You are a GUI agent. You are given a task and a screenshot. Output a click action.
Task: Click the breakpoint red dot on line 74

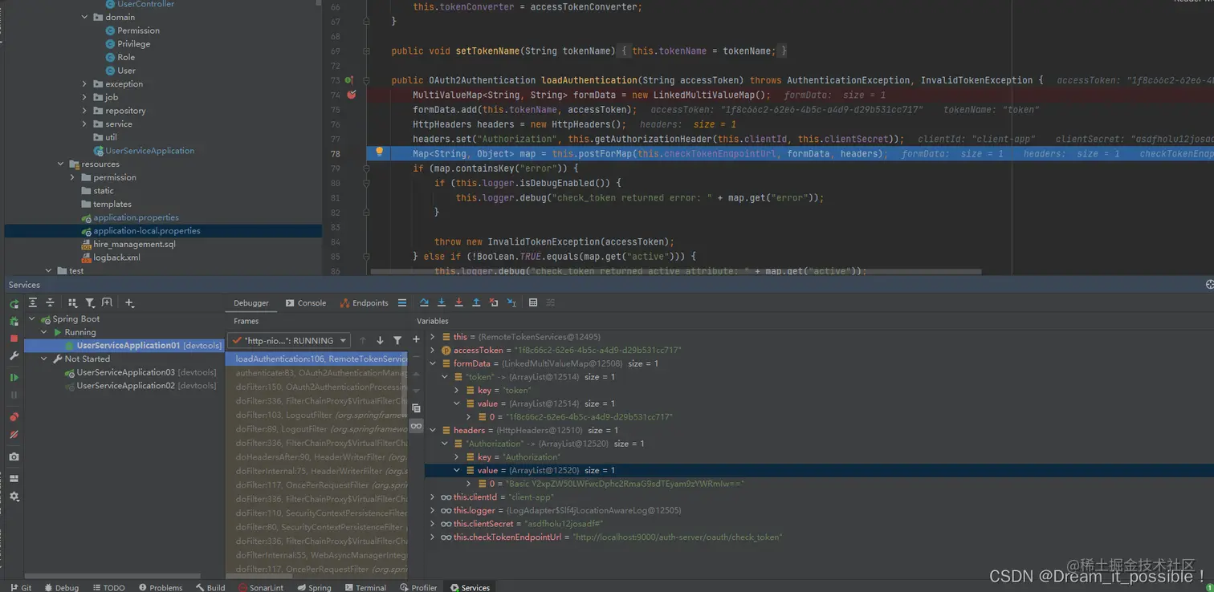click(x=351, y=95)
